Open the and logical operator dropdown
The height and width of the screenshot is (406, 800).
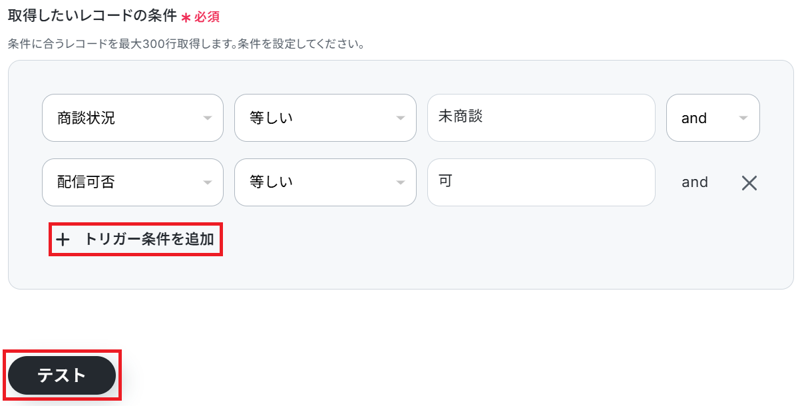click(713, 118)
